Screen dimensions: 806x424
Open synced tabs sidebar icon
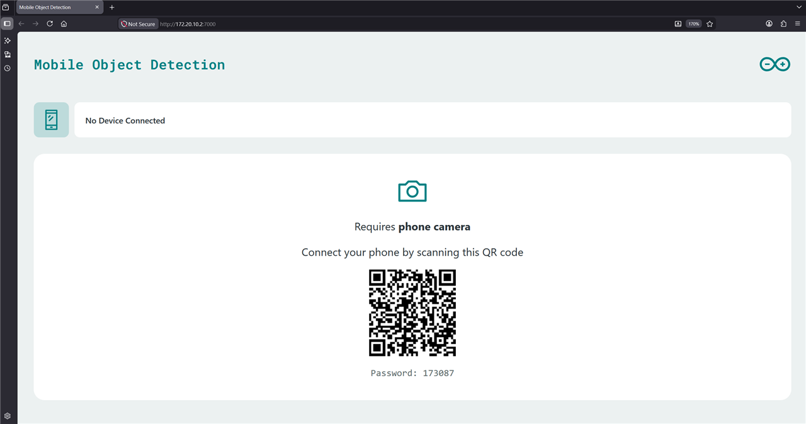(7, 54)
